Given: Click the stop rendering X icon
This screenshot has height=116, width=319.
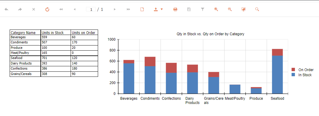Looking at the screenshot, I should click(34, 9).
